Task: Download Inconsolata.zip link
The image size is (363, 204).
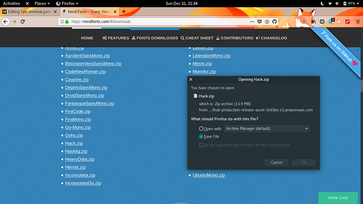Action: 80,175
